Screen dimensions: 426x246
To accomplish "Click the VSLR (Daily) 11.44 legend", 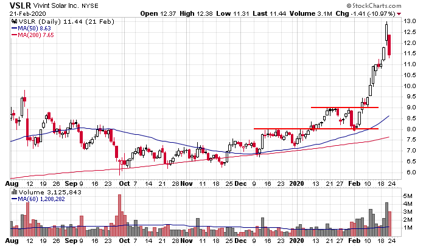I will [x=66, y=21].
